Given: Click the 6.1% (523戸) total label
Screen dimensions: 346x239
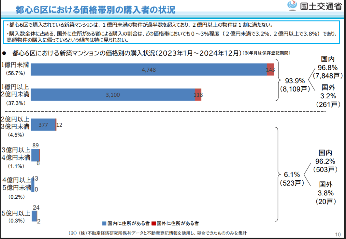Looking at the screenshot, I should pos(292,178).
